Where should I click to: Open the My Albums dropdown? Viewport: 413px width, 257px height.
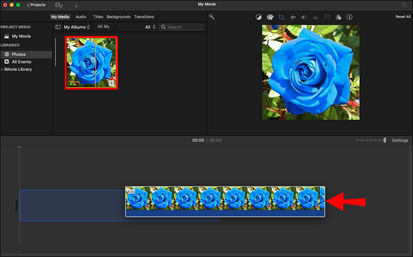77,27
